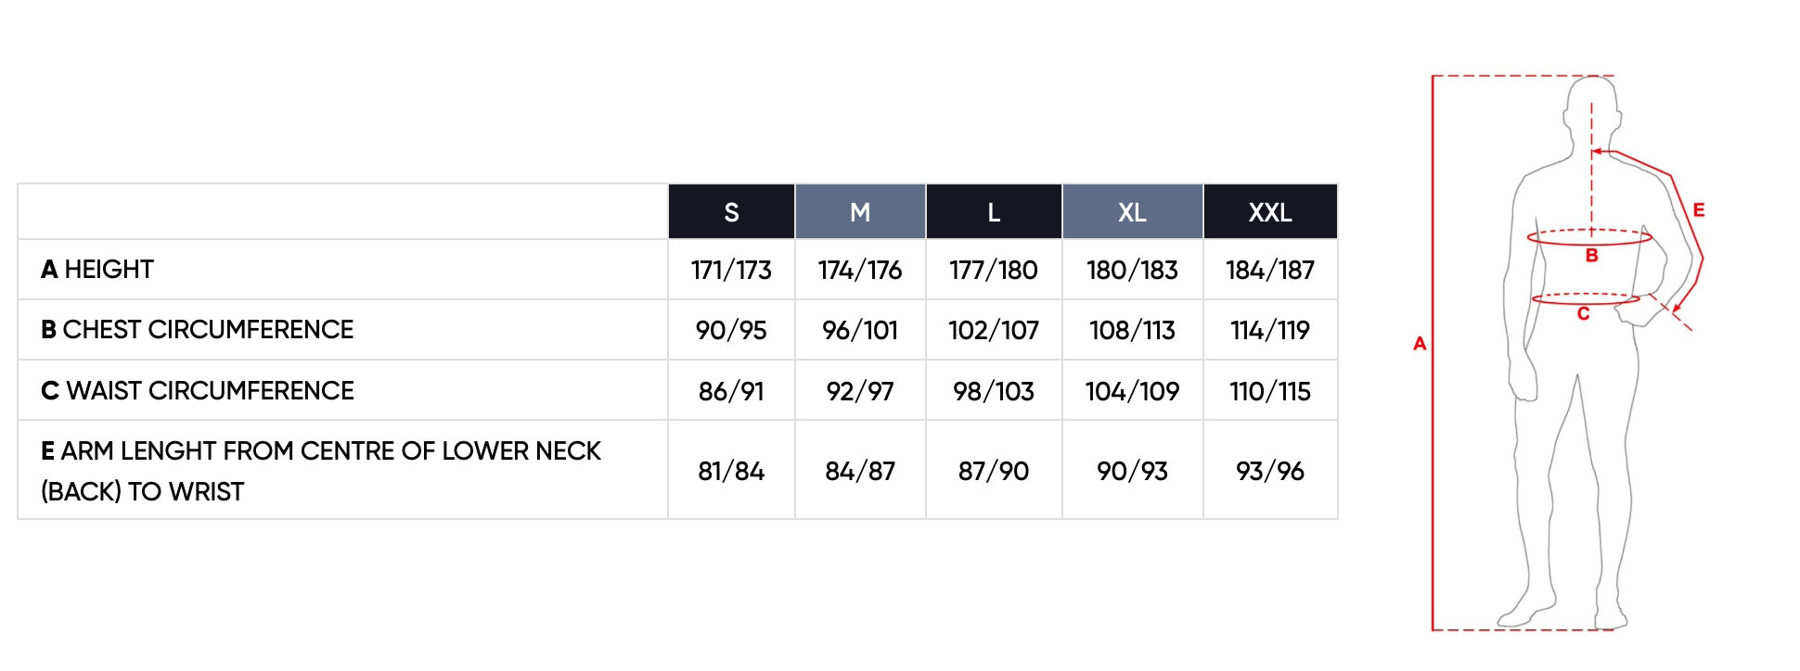
Task: Click the red A height label on diagram
Action: 1420,344
